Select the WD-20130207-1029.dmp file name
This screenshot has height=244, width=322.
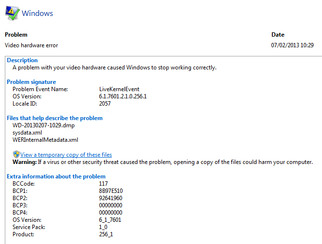[x=43, y=125]
